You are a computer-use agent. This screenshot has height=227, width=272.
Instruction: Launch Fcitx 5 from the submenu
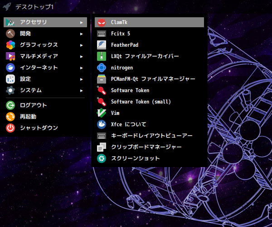click(149, 34)
